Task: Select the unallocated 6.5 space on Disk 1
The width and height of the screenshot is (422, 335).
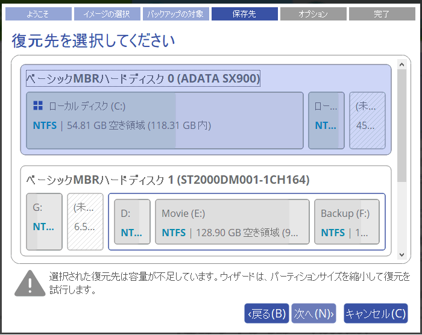Action: (x=85, y=222)
